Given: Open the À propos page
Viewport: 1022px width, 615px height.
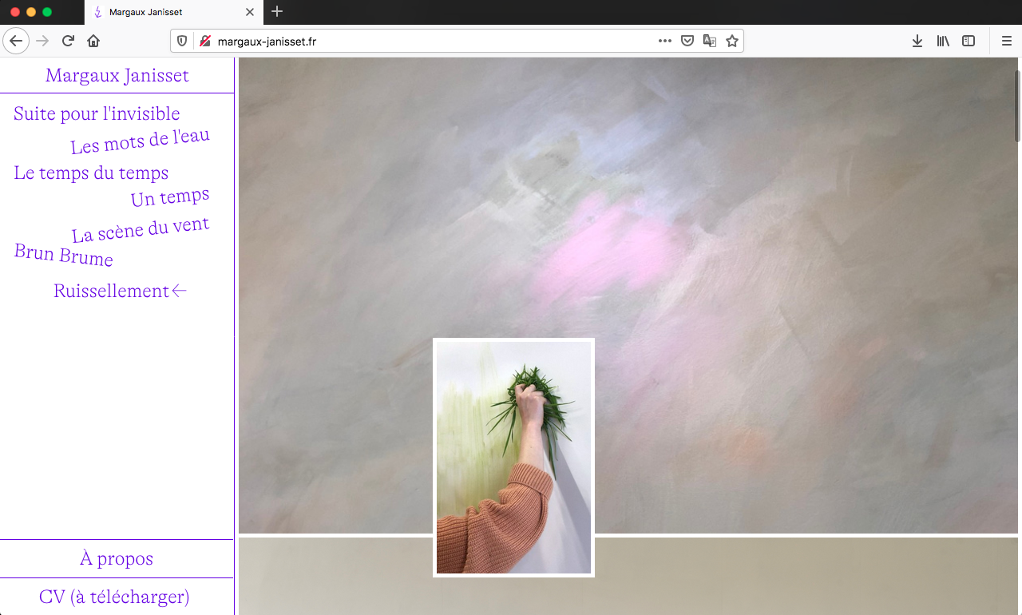Looking at the screenshot, I should coord(117,558).
